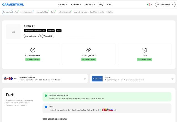Click the blue partner logo
Screen dimensions: 177x122
click(x=97, y=78)
